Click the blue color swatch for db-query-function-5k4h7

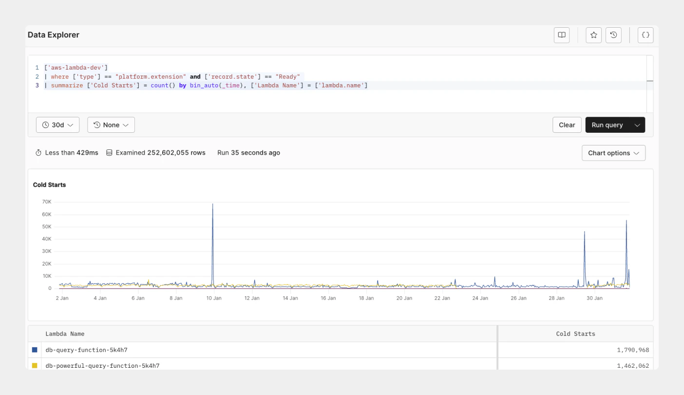point(34,350)
